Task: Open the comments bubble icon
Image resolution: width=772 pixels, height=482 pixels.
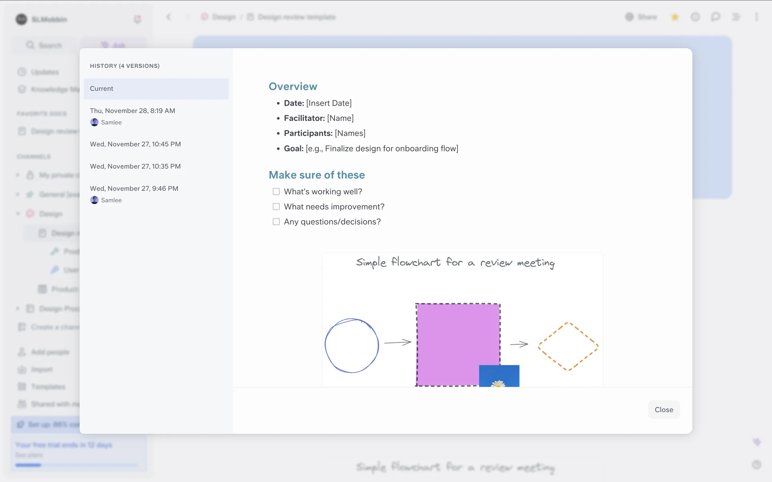Action: coord(715,17)
